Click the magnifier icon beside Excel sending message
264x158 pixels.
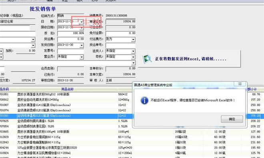point(147,59)
